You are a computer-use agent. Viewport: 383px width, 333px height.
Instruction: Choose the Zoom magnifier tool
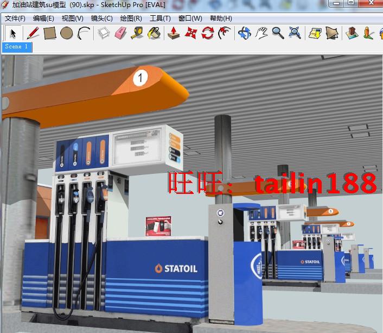278,33
